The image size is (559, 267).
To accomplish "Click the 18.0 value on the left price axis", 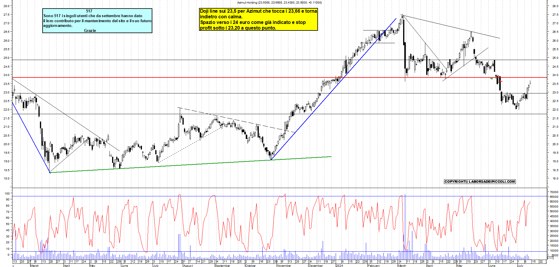I will pyautogui.click(x=6, y=179).
